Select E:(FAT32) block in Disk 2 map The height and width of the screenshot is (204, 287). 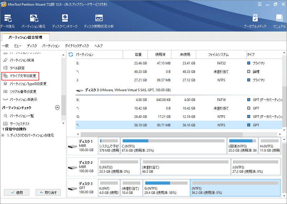tap(119, 167)
